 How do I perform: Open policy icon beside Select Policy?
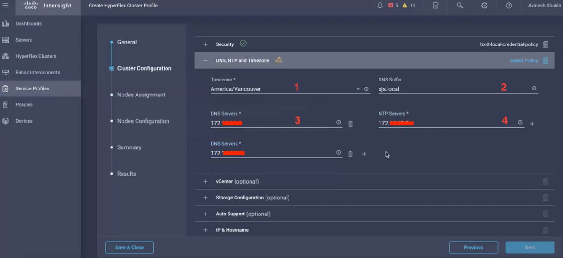(545, 60)
